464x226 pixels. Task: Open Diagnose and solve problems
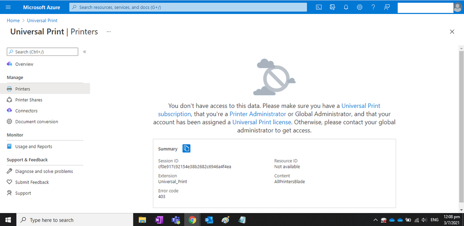(45, 171)
